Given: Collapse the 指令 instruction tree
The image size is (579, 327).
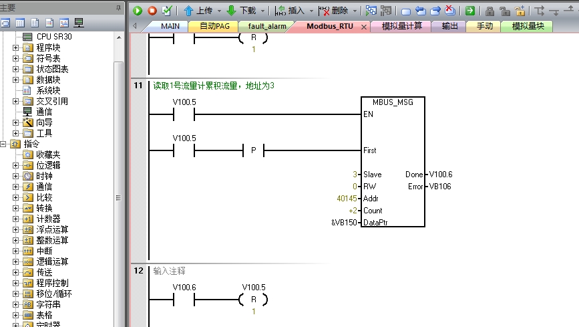Looking at the screenshot, I should pyautogui.click(x=4, y=144).
